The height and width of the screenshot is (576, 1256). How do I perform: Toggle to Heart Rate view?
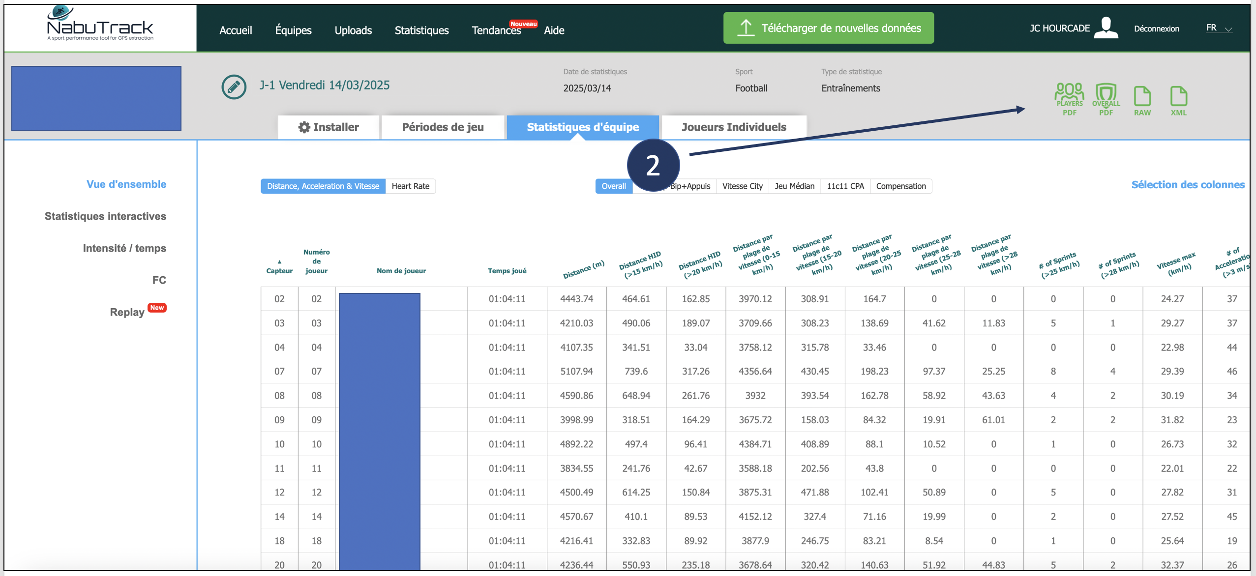click(x=410, y=186)
